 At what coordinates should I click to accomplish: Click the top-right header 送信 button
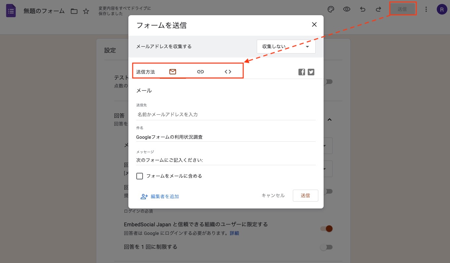[402, 9]
